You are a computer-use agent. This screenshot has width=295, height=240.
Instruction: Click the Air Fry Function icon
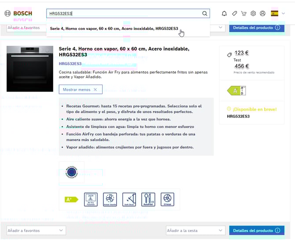(x=90, y=199)
